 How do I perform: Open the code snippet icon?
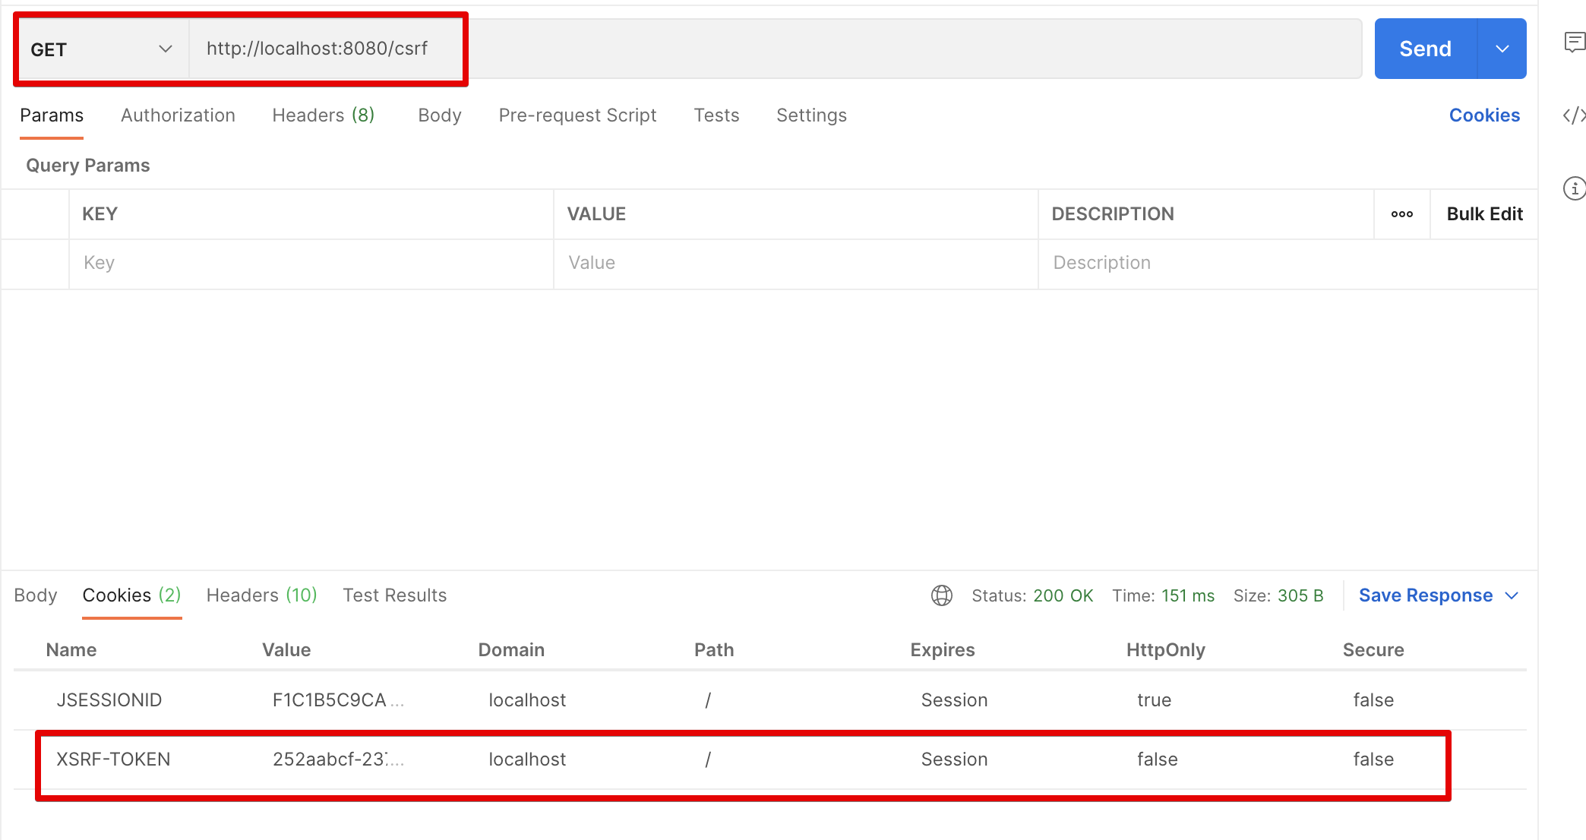pyautogui.click(x=1574, y=115)
